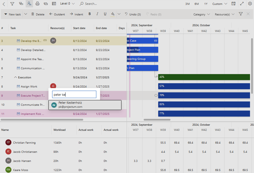The image size is (254, 173).
Task: Click the Delete trash button
Action: pos(38,14)
